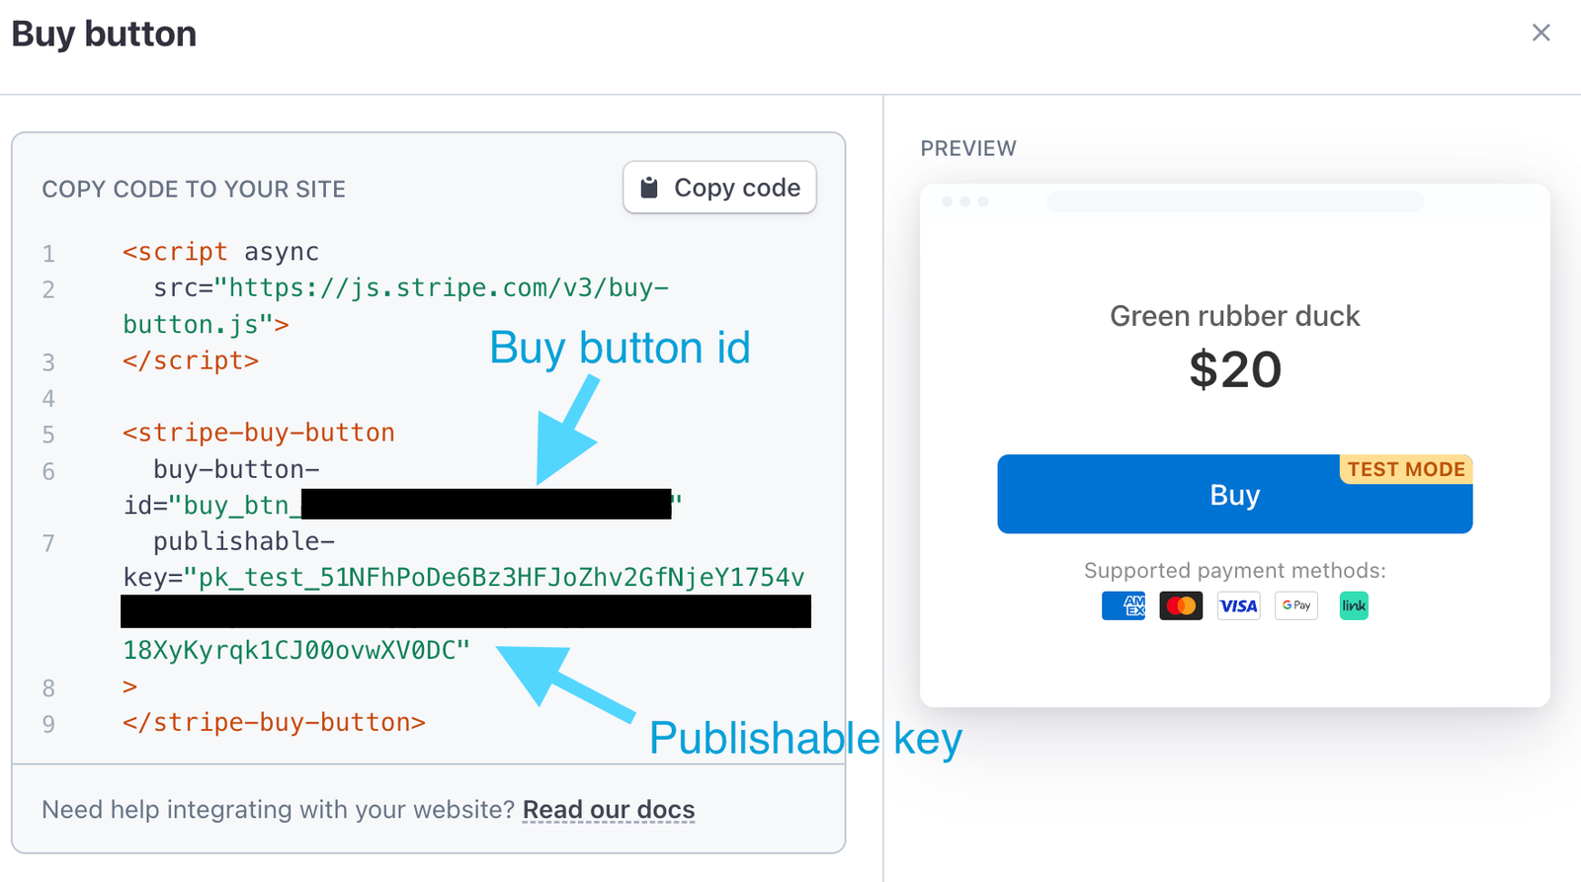1581x882 pixels.
Task: Click the opening stripe-buy-button tag line
Action: click(x=259, y=433)
